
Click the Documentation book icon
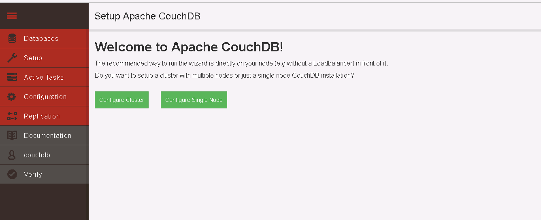coord(12,135)
